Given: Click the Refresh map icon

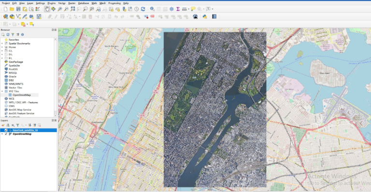Looking at the screenshot, I should [143, 9].
